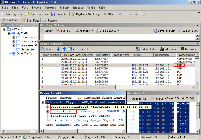This screenshot has width=201, height=140.
Task: Expand the Arp Request node
Action: 43,125
